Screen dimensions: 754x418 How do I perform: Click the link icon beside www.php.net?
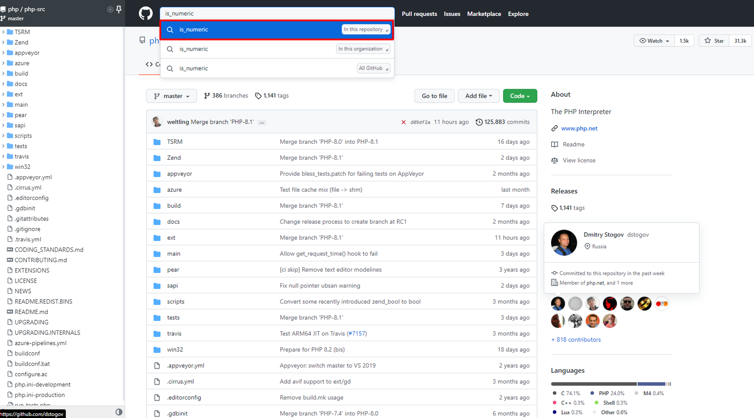tap(554, 128)
